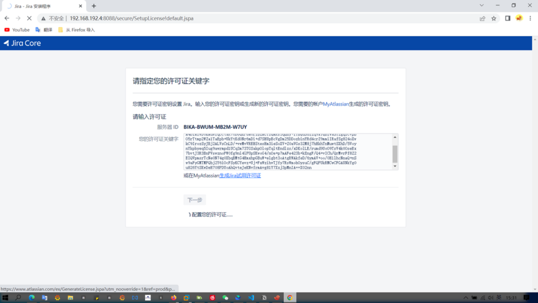538x303 pixels.
Task: Click the Jira Core logo in header
Action: 22,43
